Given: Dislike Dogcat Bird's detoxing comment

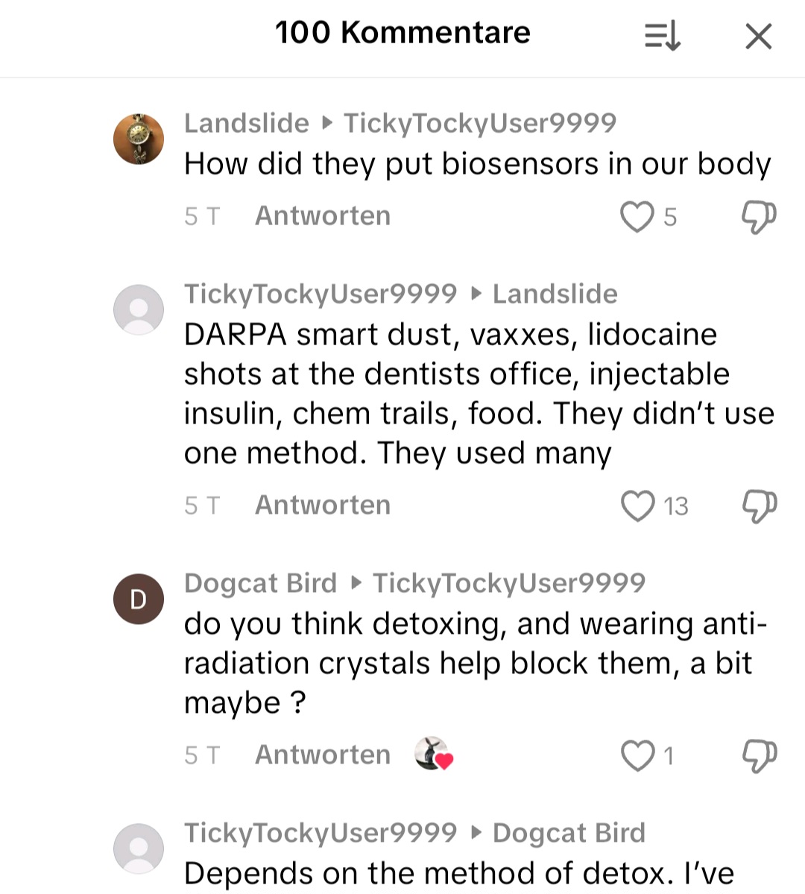Looking at the screenshot, I should (758, 755).
